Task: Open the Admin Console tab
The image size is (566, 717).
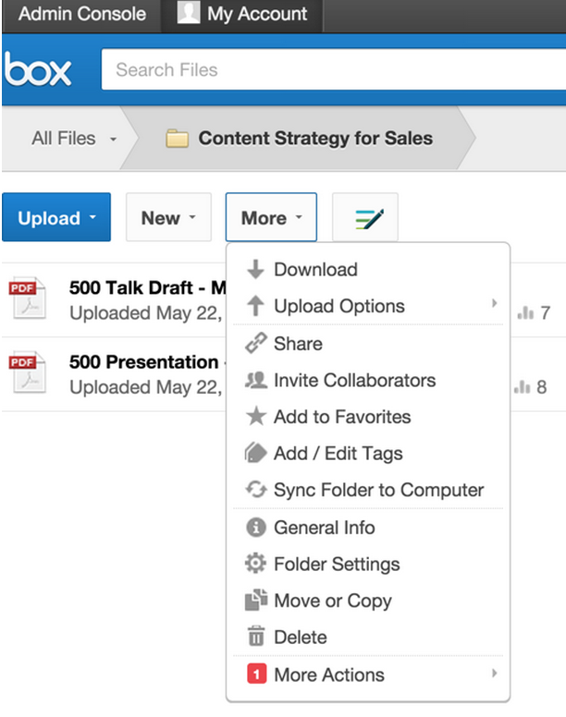Action: point(82,14)
